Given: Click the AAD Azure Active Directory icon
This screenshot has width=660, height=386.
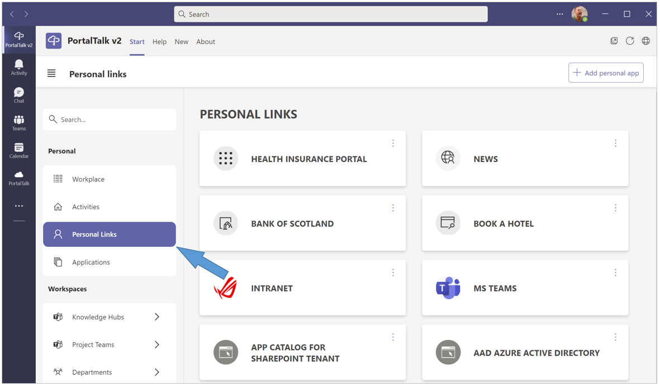Looking at the screenshot, I should [x=448, y=352].
